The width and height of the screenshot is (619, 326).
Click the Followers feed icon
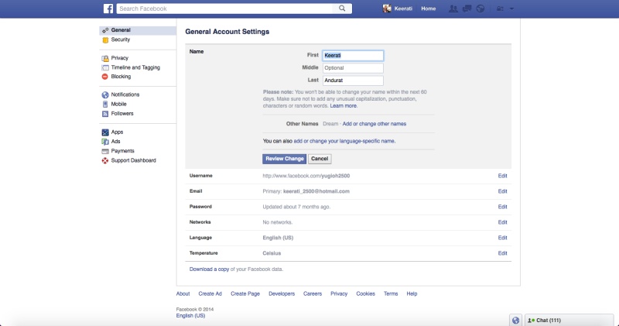tap(105, 114)
